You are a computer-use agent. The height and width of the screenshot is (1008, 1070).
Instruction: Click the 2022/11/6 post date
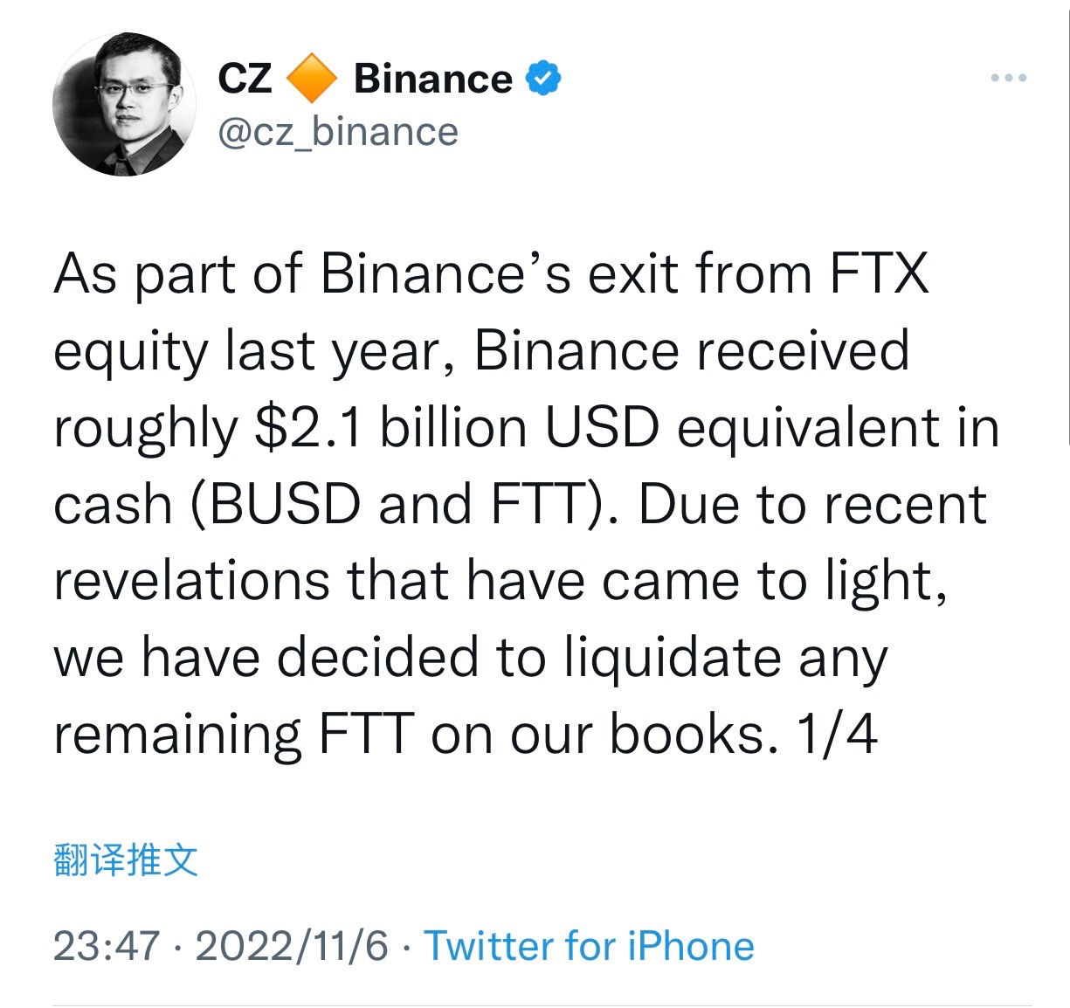click(292, 946)
